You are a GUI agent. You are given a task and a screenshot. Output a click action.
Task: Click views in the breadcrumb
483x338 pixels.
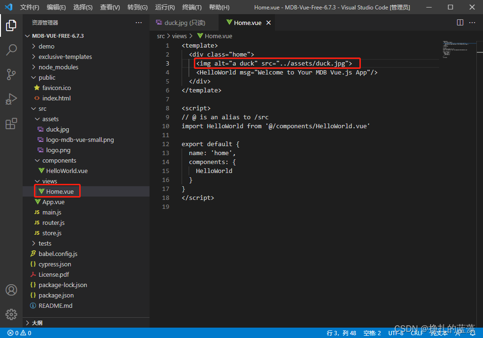[x=179, y=36]
